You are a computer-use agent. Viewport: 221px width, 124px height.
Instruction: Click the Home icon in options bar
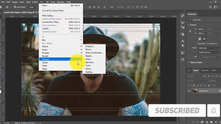(1, 7)
